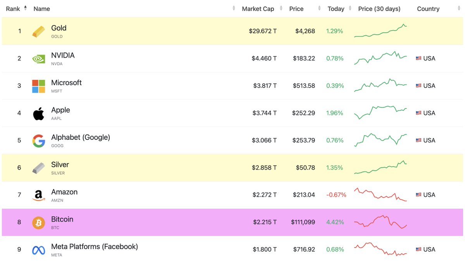
Task: Click the Meta infinity logo
Action: point(38,249)
